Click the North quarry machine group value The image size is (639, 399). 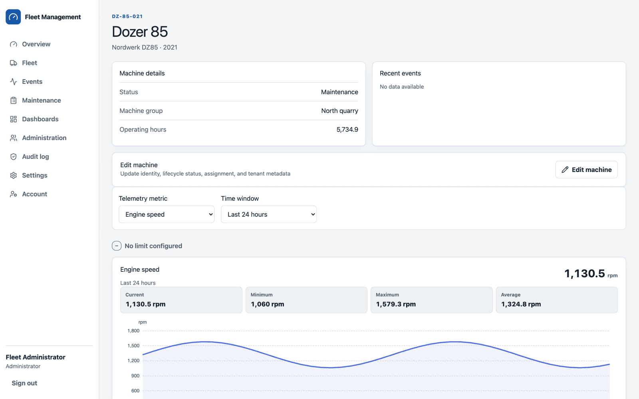coord(339,111)
